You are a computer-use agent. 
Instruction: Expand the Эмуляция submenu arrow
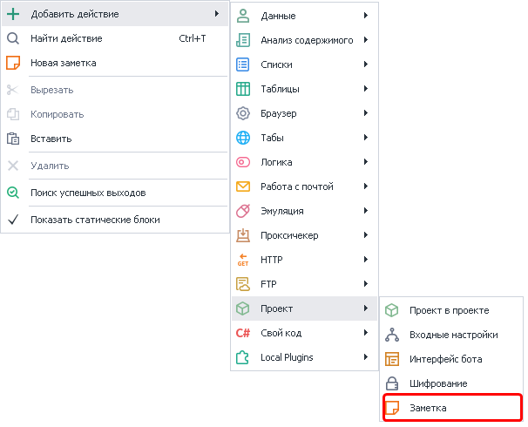[x=366, y=211]
